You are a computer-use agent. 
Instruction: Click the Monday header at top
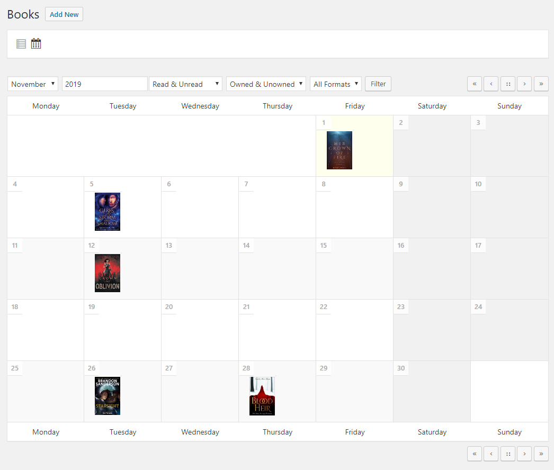46,106
